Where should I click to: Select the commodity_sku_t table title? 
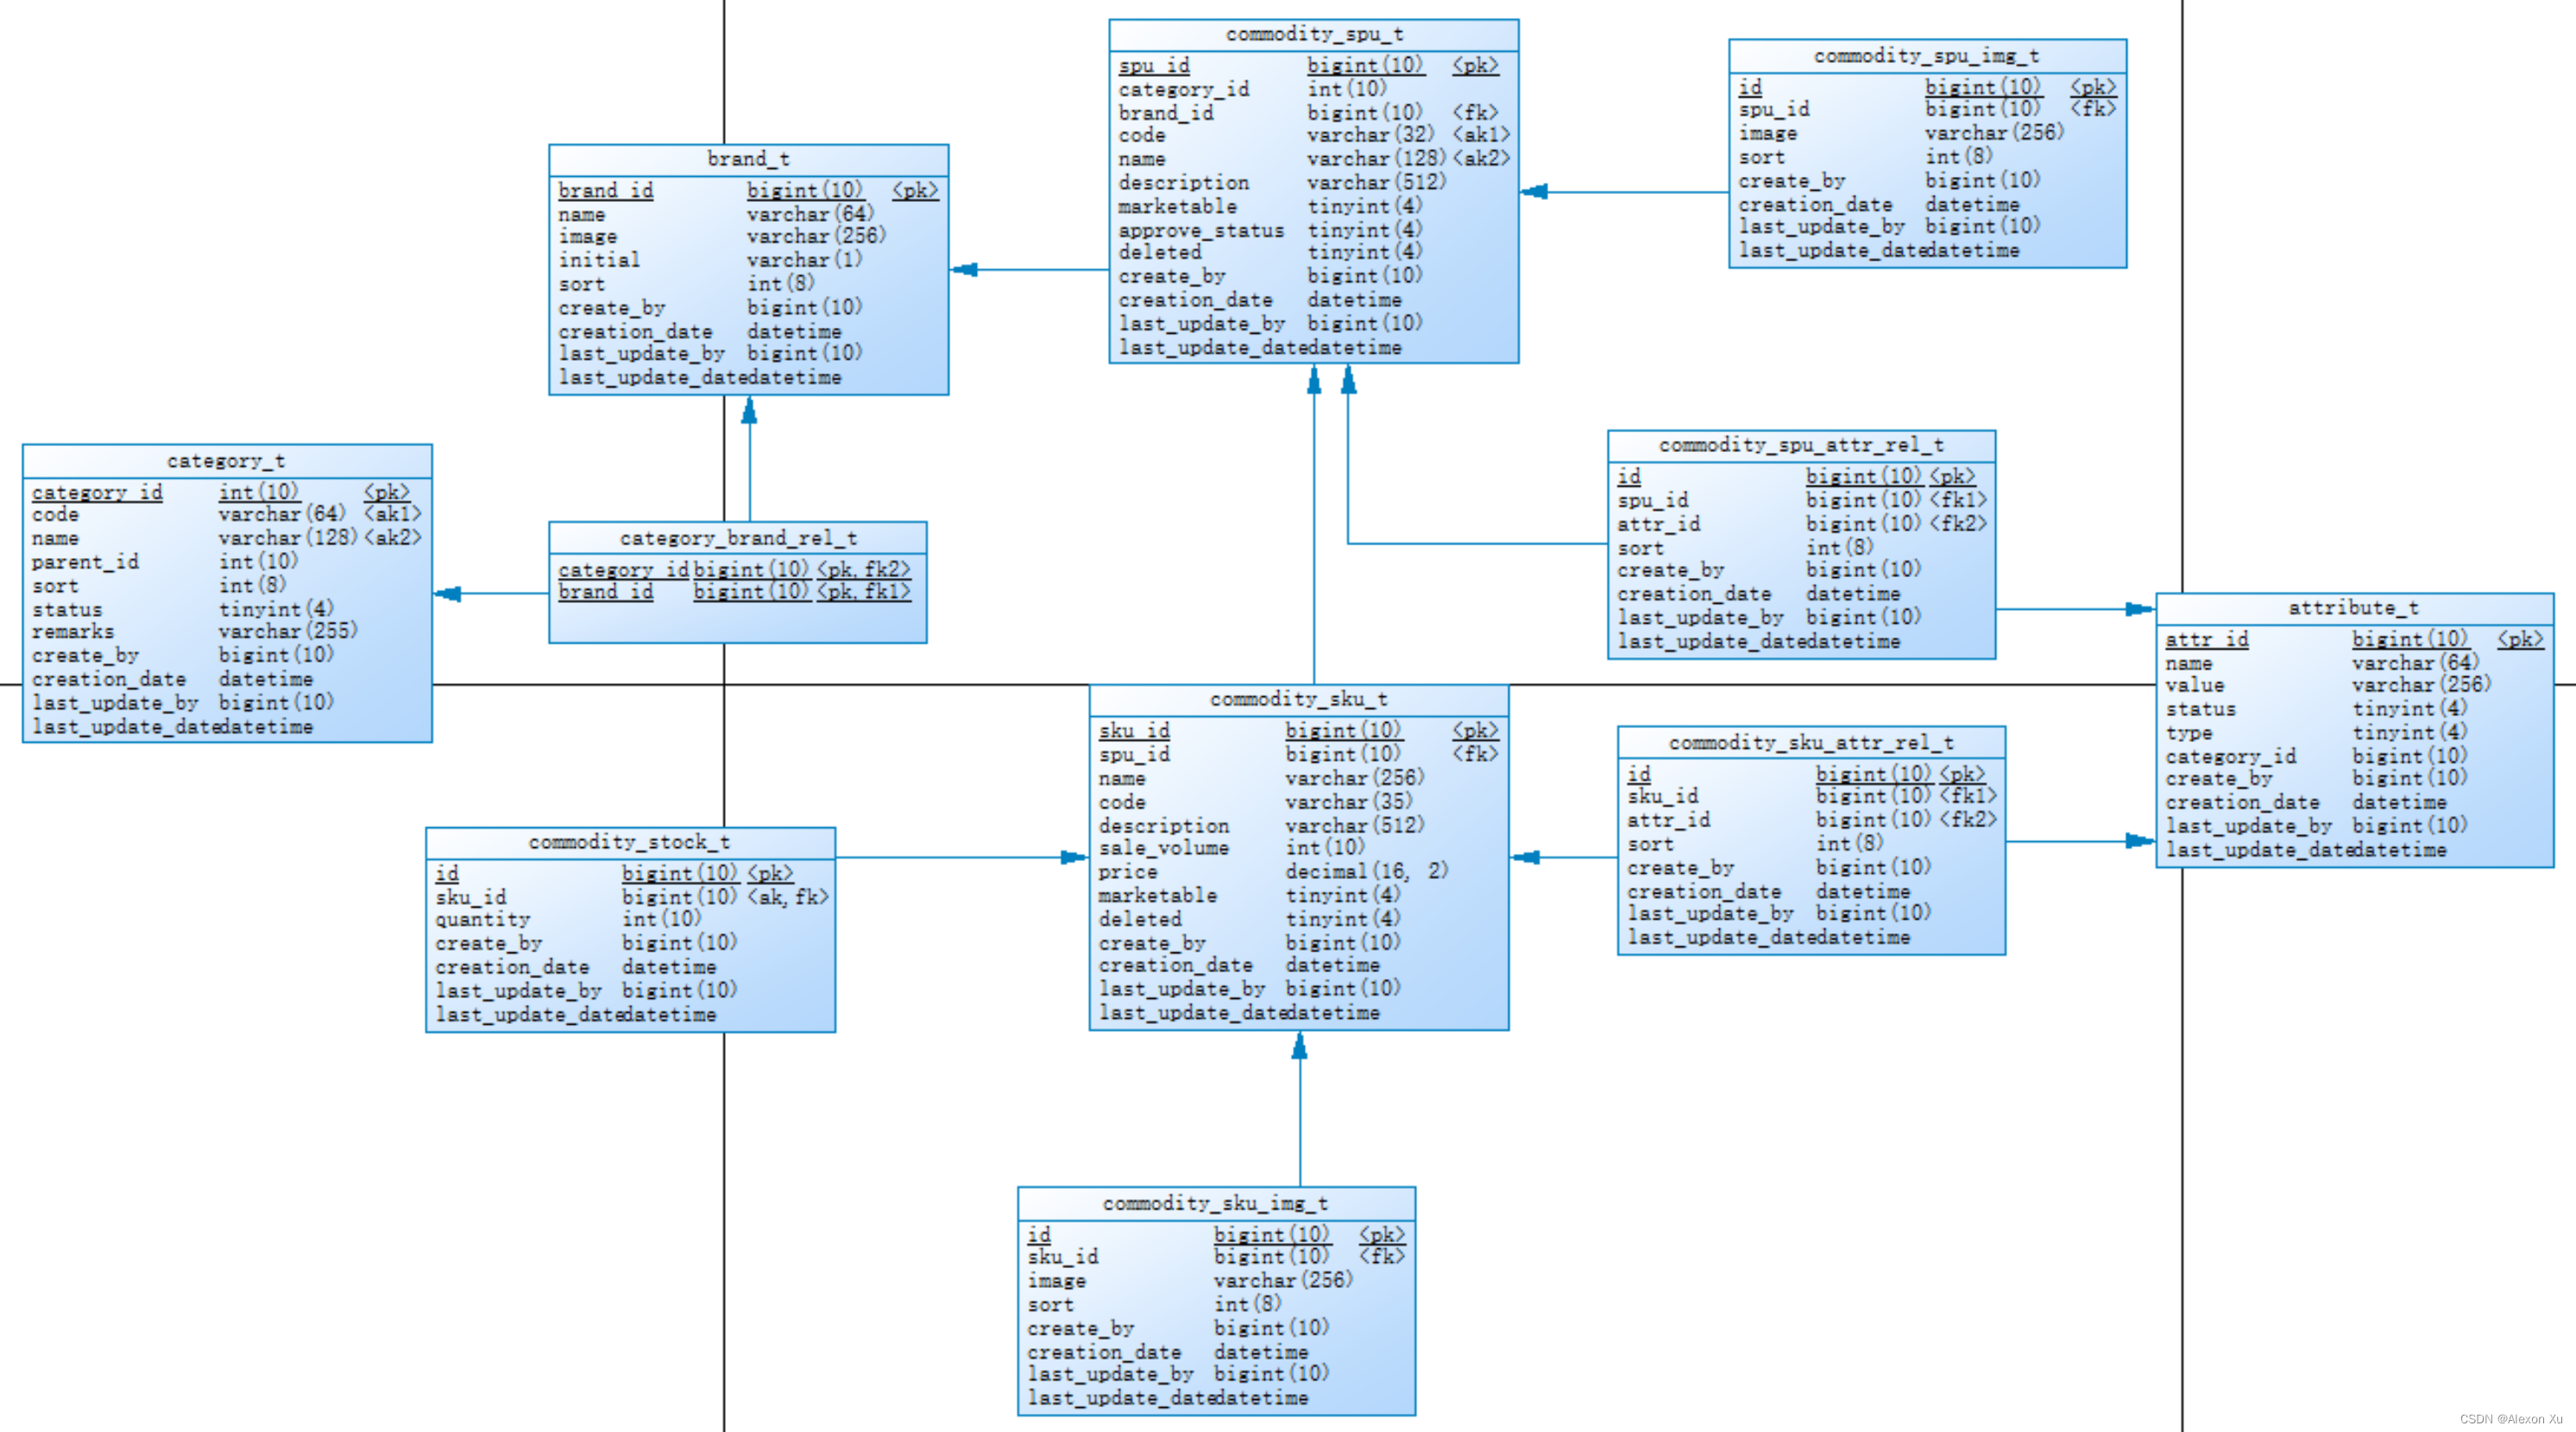(1298, 700)
